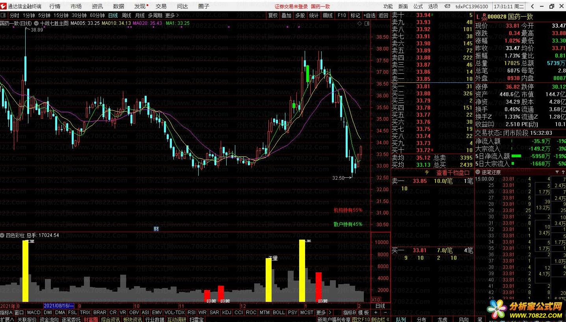Switch to the 5分钟 period tab

click(x=44, y=15)
